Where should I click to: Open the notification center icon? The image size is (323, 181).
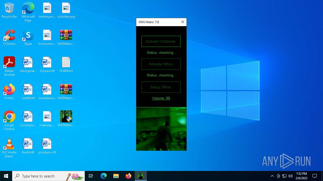click(x=315, y=176)
